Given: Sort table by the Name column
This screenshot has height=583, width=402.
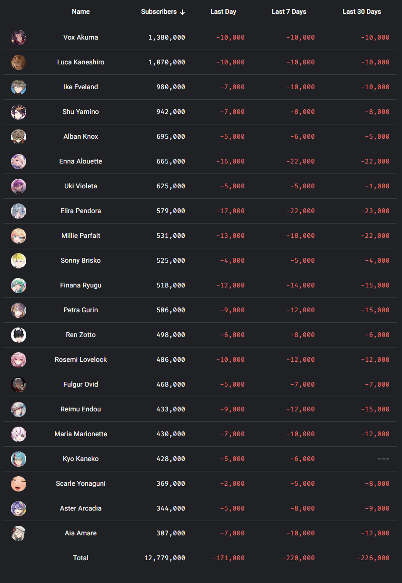Looking at the screenshot, I should [80, 11].
